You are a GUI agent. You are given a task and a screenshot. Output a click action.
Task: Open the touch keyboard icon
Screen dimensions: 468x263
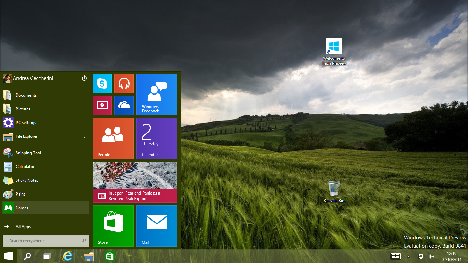[x=396, y=256]
